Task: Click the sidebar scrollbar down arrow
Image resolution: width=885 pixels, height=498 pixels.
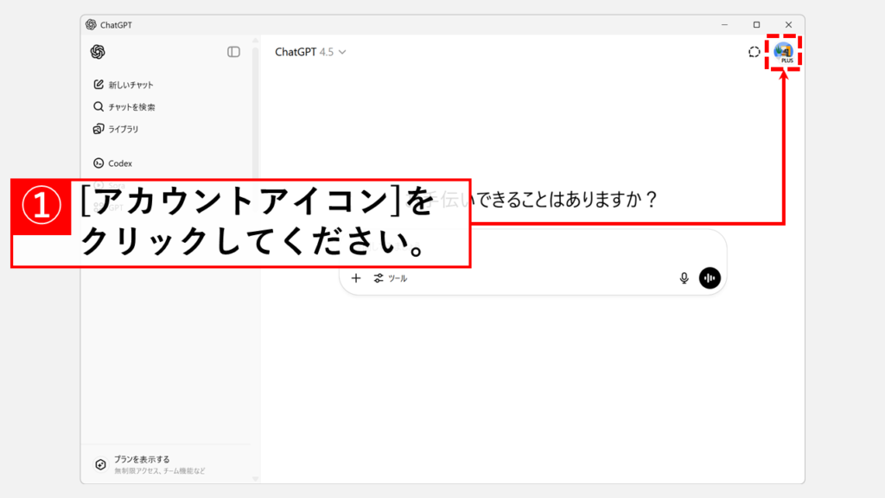Action: 255,478
